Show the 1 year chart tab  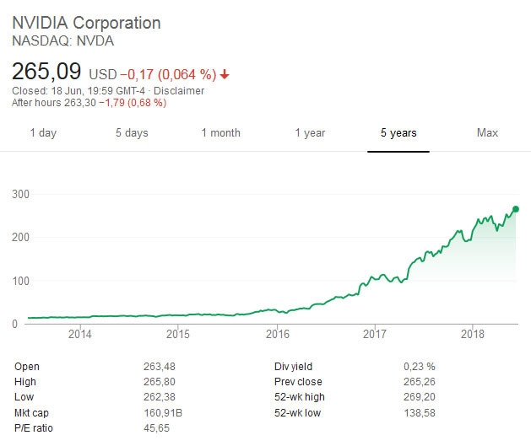pos(310,132)
